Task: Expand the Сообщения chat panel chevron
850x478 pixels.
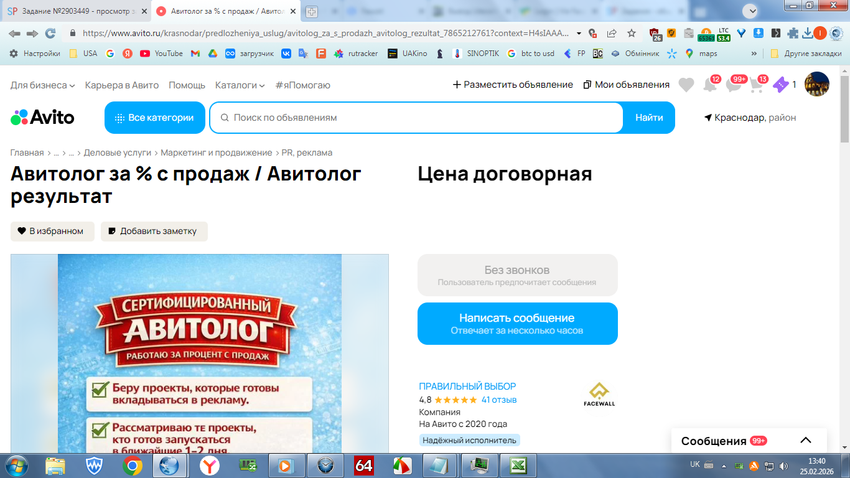Action: (806, 441)
